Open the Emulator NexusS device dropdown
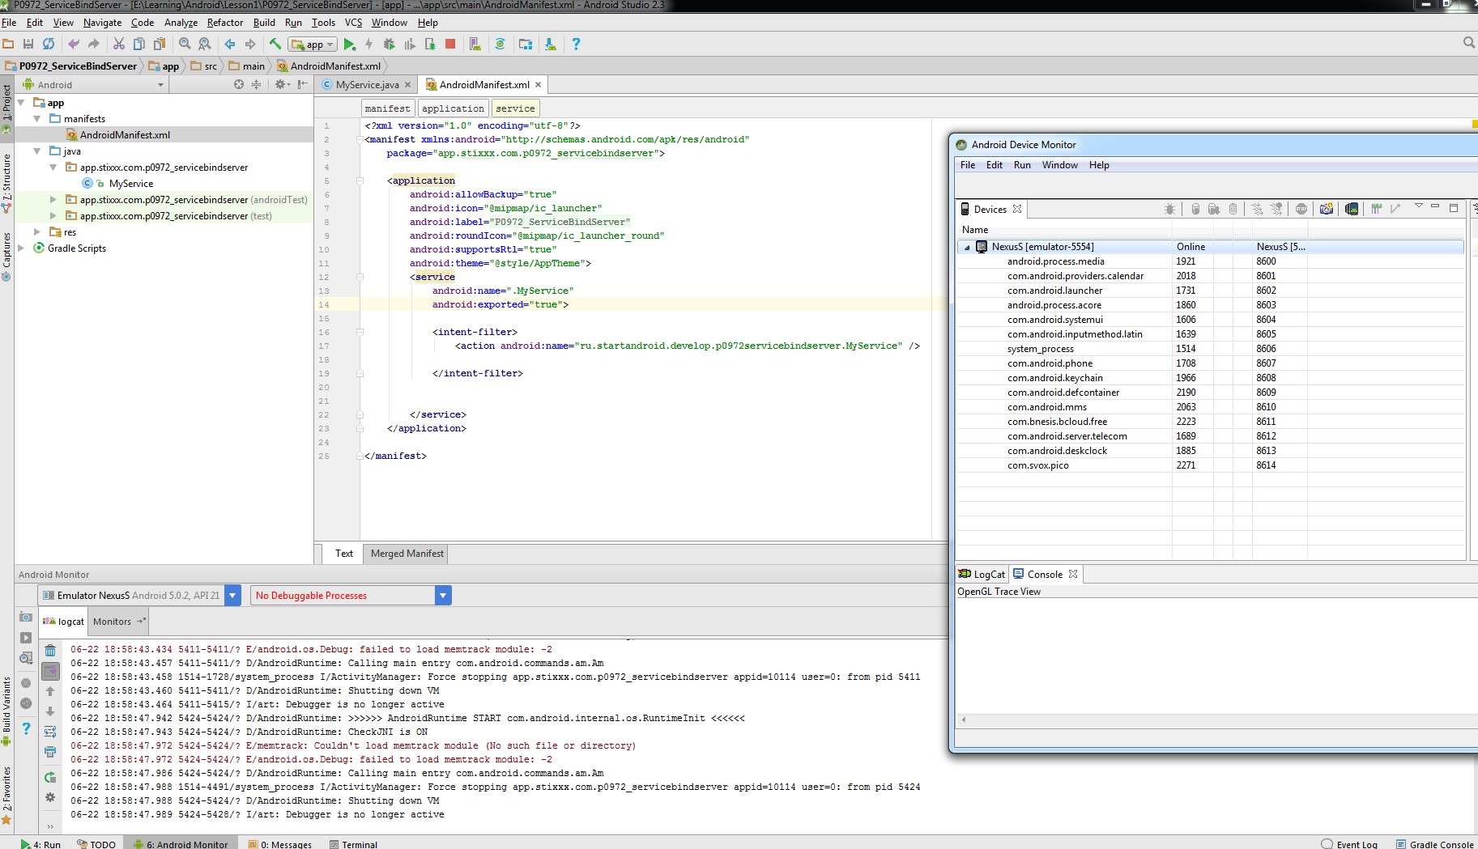Screen dimensions: 1478x849 232,596
